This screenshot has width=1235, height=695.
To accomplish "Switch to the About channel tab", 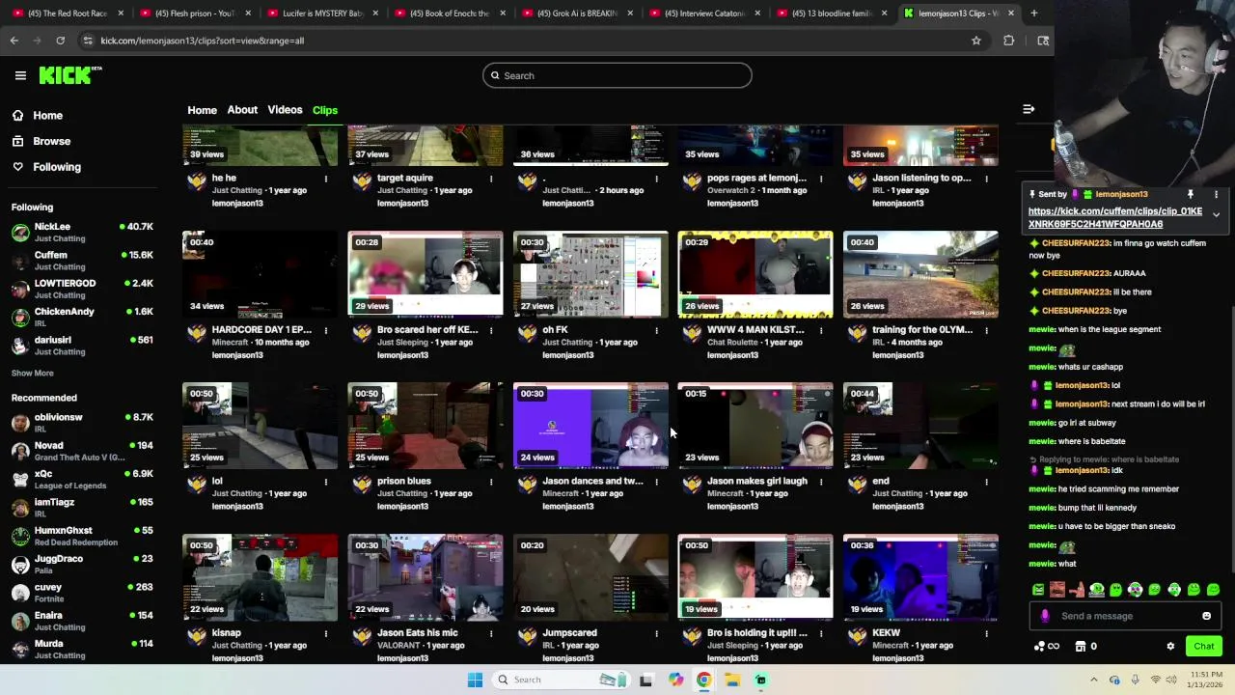I will click(x=242, y=110).
